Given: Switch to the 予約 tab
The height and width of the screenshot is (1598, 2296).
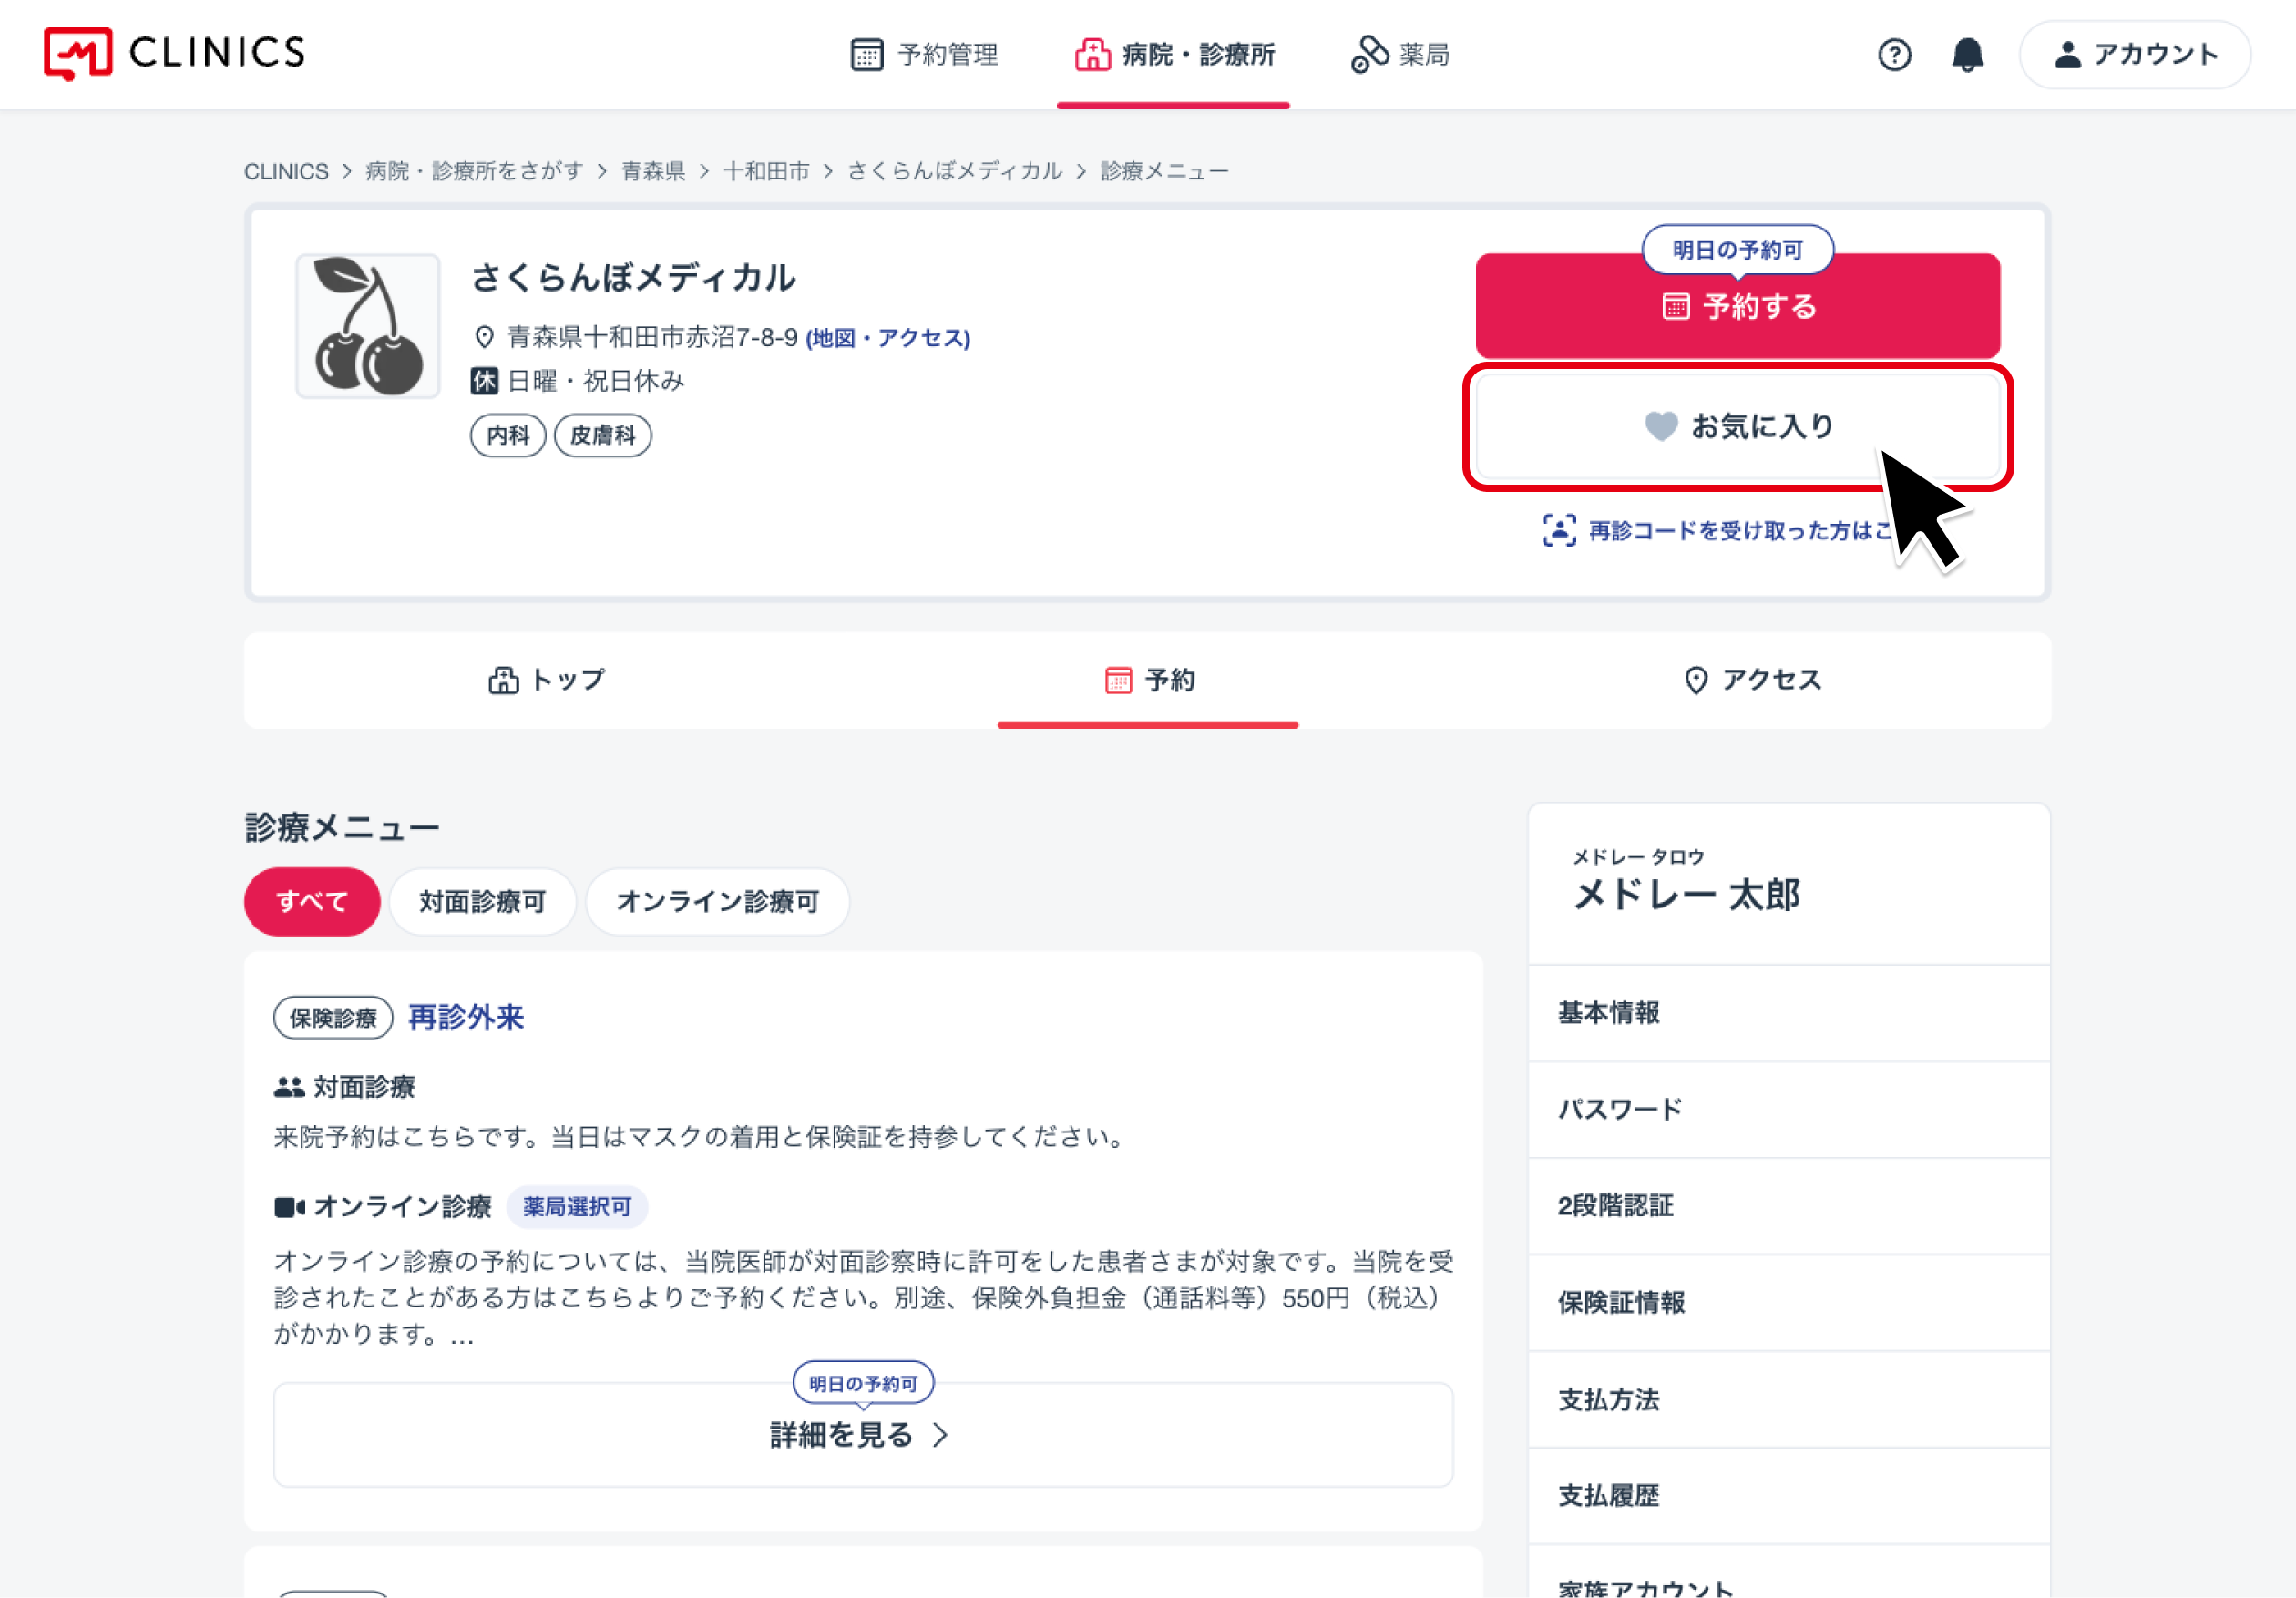Looking at the screenshot, I should click(x=1148, y=680).
